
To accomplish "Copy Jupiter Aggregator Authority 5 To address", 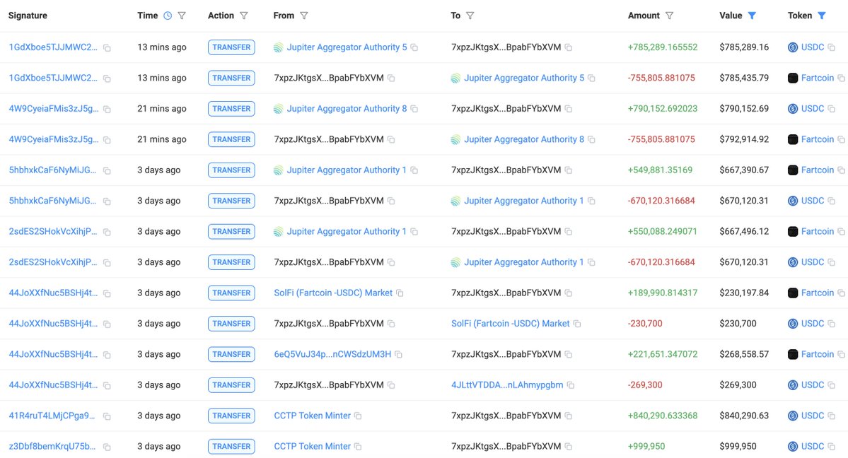I will [592, 78].
